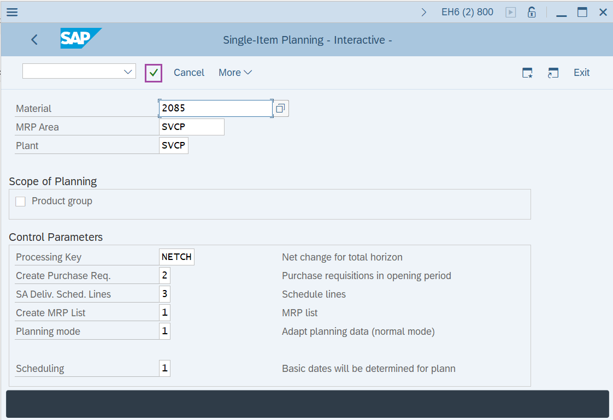Viewport: 613px width, 420px height.
Task: Select the Scheduling input field
Action: [164, 369]
